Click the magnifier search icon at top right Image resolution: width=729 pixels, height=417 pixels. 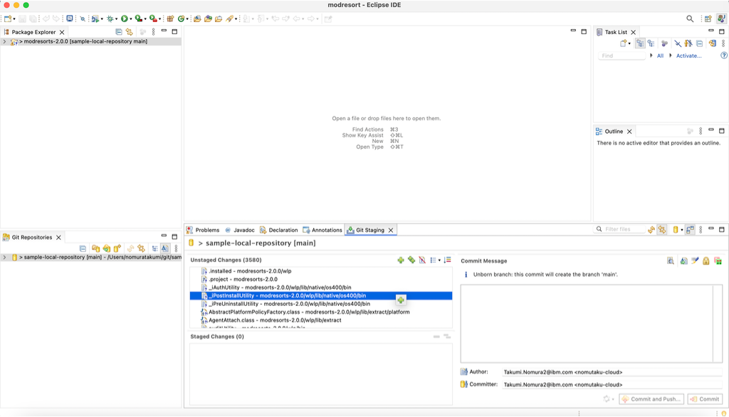pyautogui.click(x=690, y=19)
